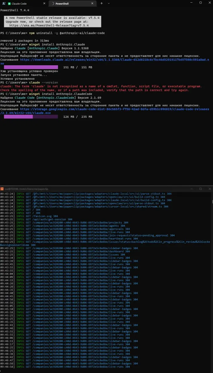Image resolution: width=213 pixels, height=373 pixels.
Task: Maximize the PowerShell terminal window
Action: (200, 3)
